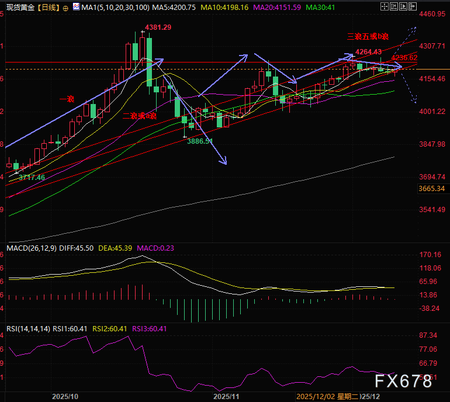
Task: Click the 3665.34 highlighted price tag
Action: 432,189
